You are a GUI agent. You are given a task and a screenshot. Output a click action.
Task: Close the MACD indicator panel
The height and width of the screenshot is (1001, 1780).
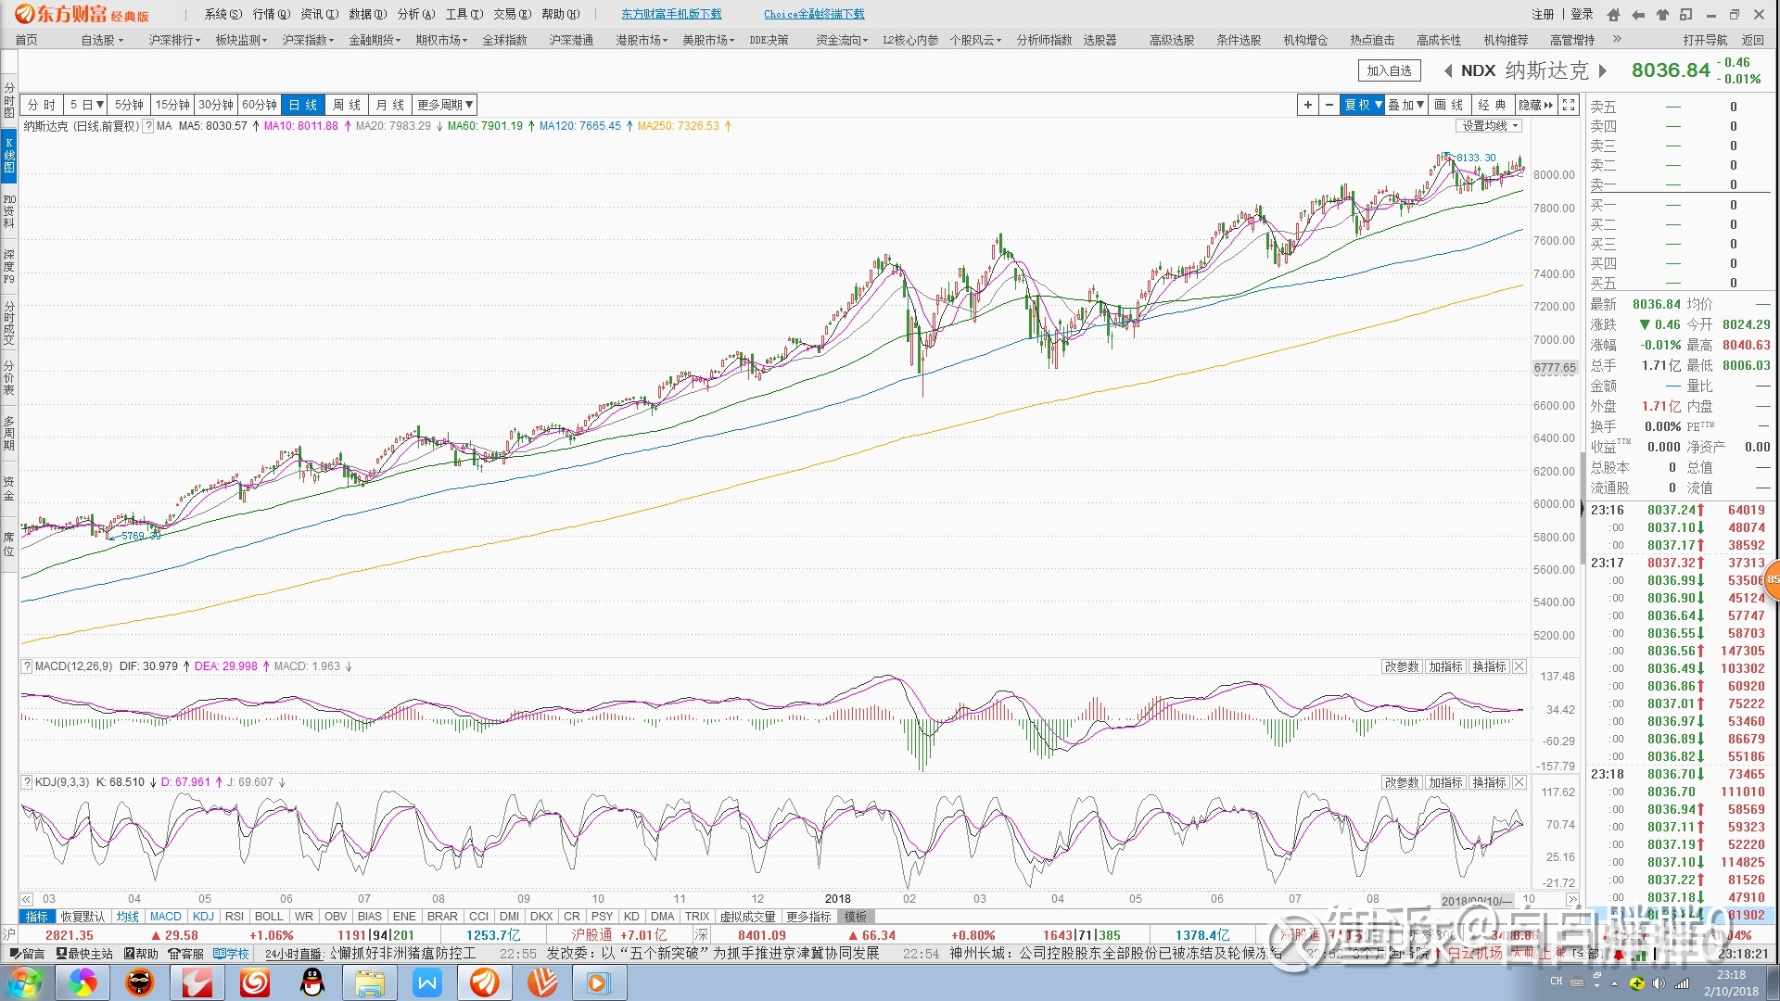point(1519,666)
